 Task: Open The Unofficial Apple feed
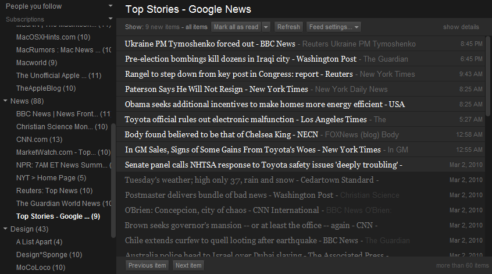coord(59,76)
